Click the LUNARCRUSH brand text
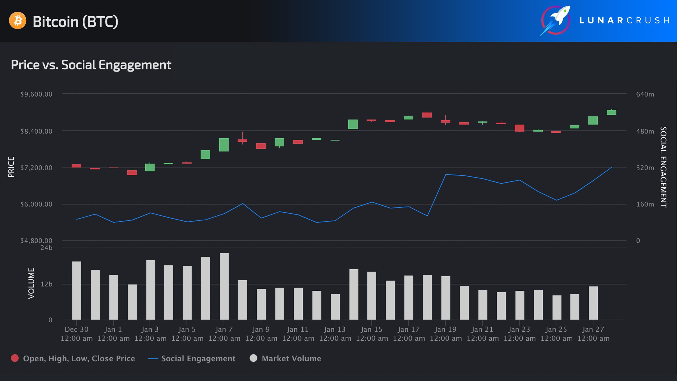The width and height of the screenshot is (677, 381). (x=625, y=21)
